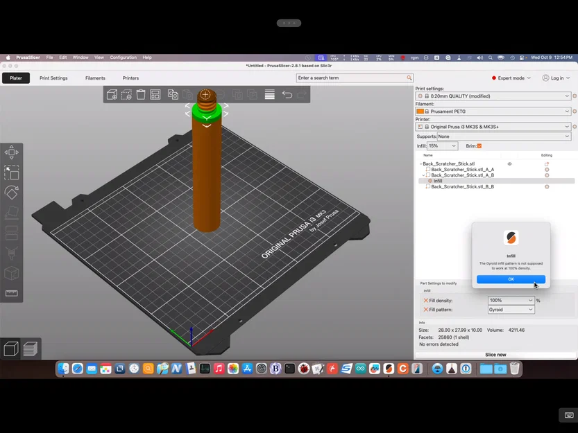The height and width of the screenshot is (433, 578).
Task: Open the Expert mode dropdown
Action: [x=511, y=78]
